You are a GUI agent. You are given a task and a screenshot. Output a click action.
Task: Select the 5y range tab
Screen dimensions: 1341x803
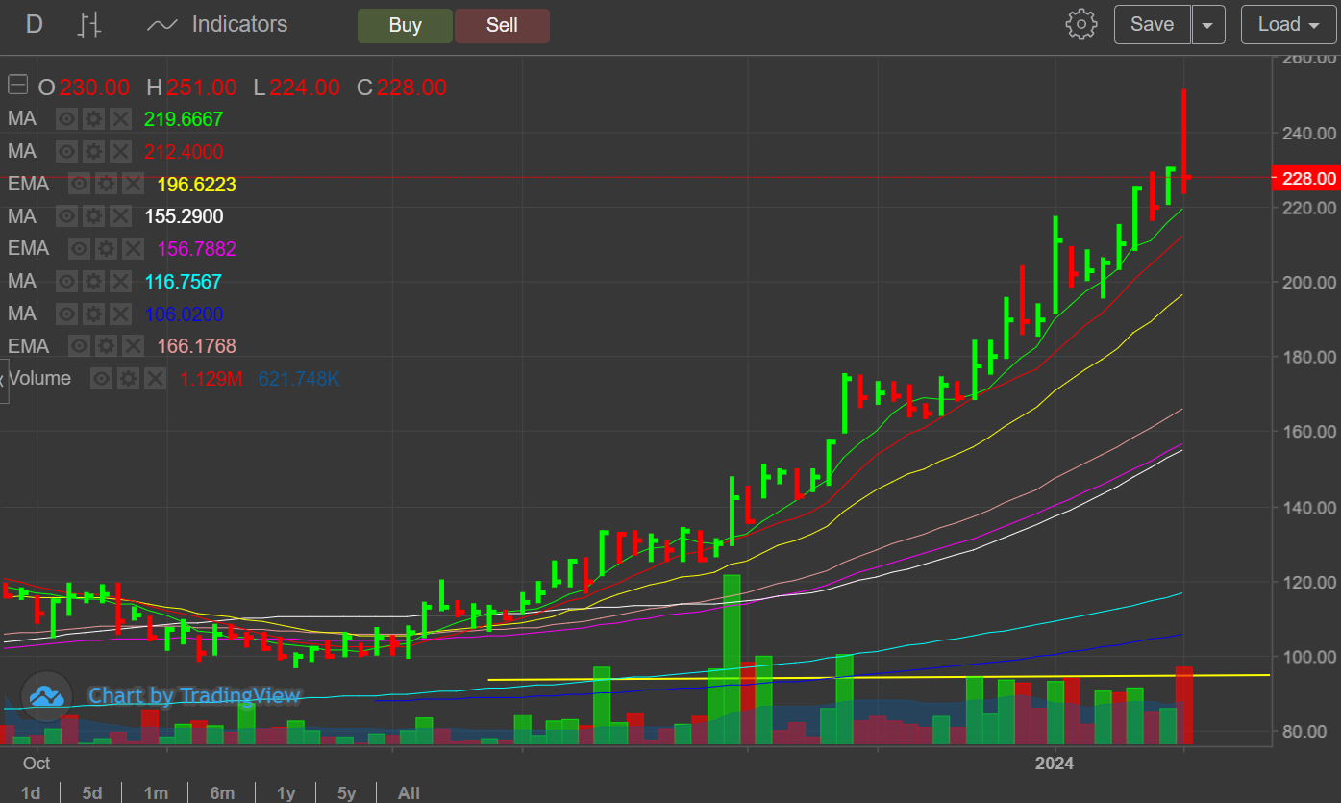346,792
